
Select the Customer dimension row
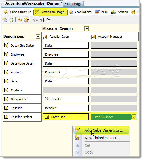pyautogui.click(x=22, y=90)
